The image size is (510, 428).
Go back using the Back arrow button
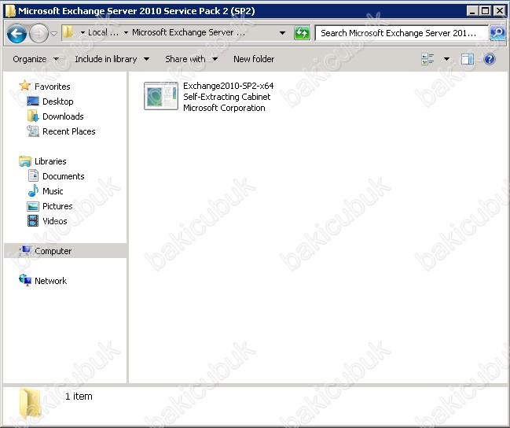[17, 33]
